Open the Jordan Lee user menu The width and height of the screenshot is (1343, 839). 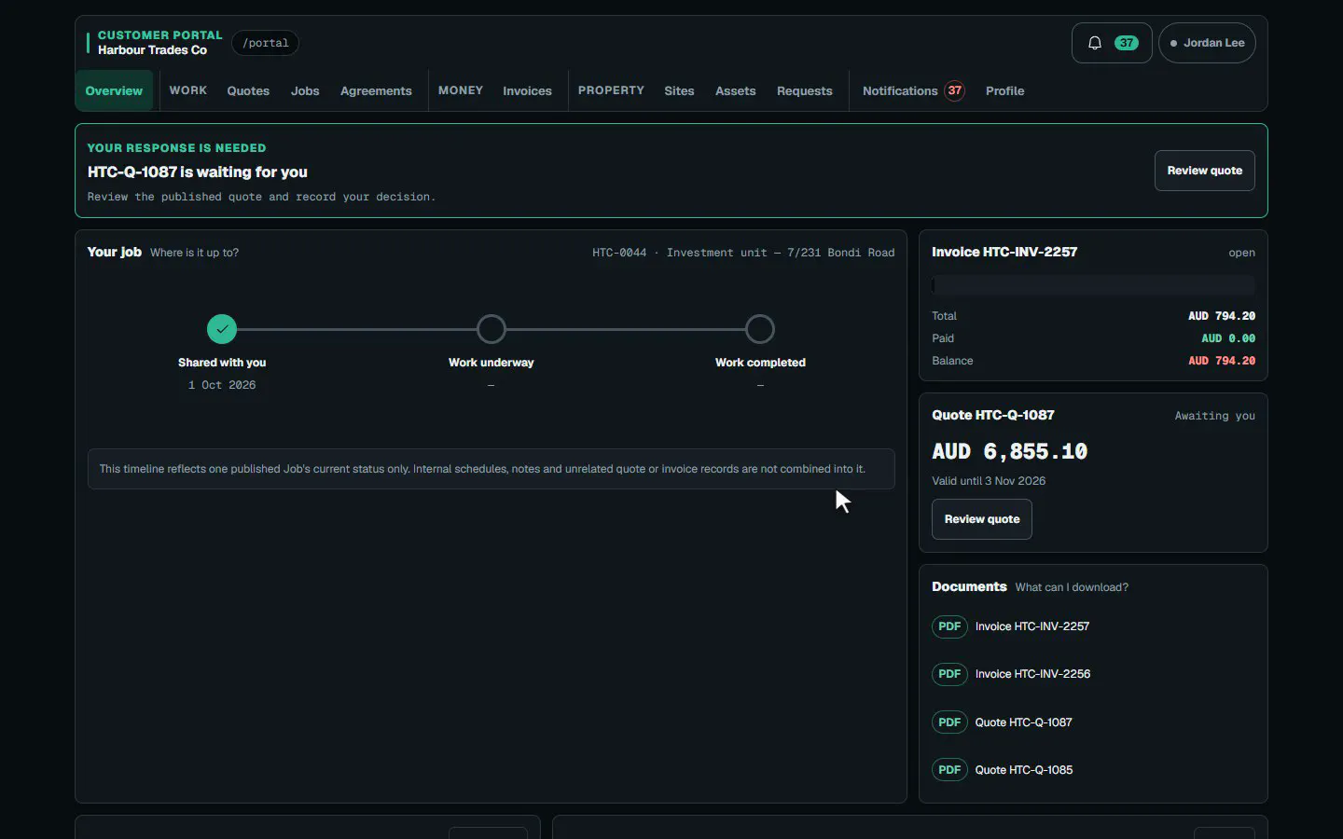click(1207, 43)
